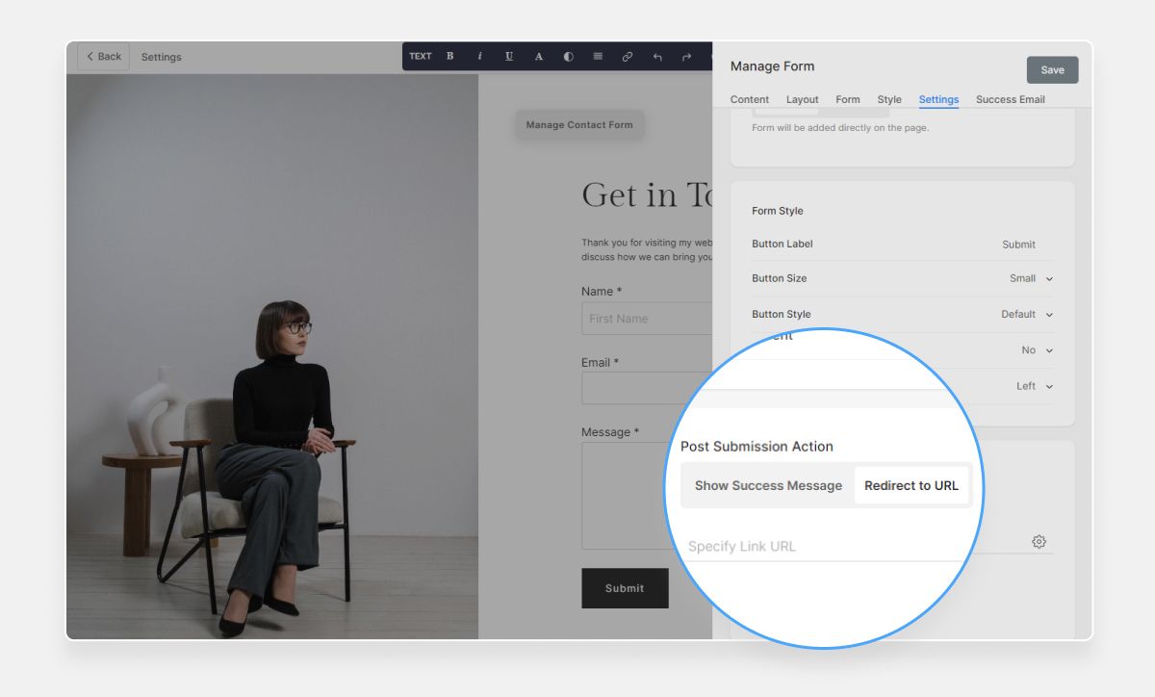
Task: Open the link settings gear icon
Action: click(x=1039, y=541)
